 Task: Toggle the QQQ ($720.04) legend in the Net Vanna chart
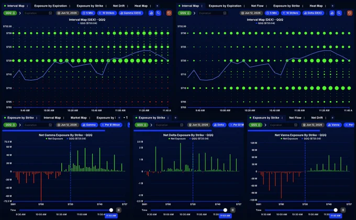311,138
